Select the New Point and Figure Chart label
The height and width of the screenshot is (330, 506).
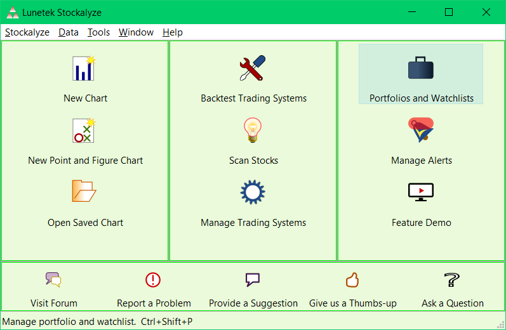86,161
